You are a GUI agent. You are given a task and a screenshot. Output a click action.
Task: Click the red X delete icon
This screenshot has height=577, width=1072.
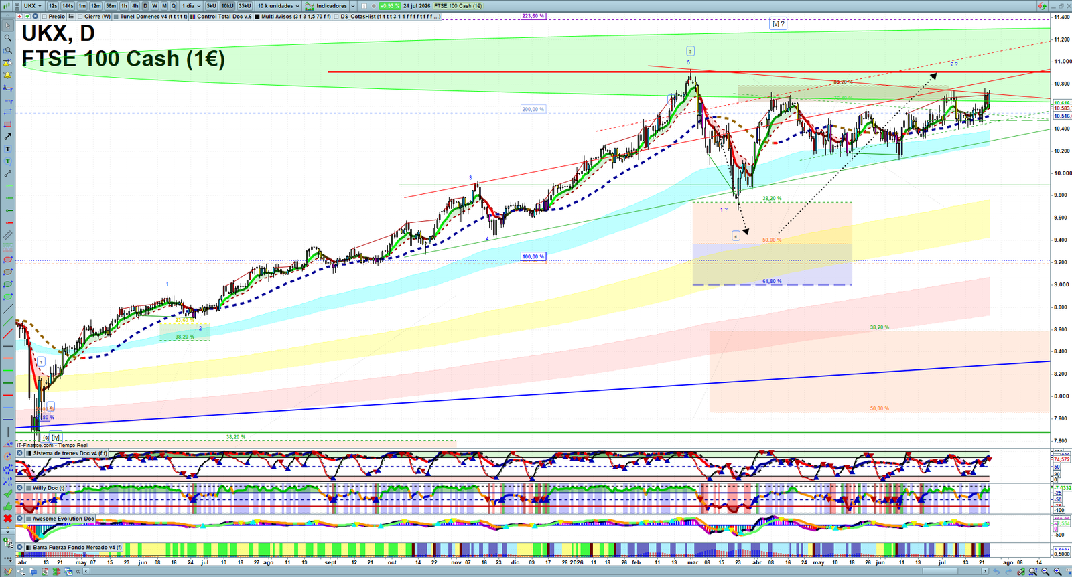[8, 519]
